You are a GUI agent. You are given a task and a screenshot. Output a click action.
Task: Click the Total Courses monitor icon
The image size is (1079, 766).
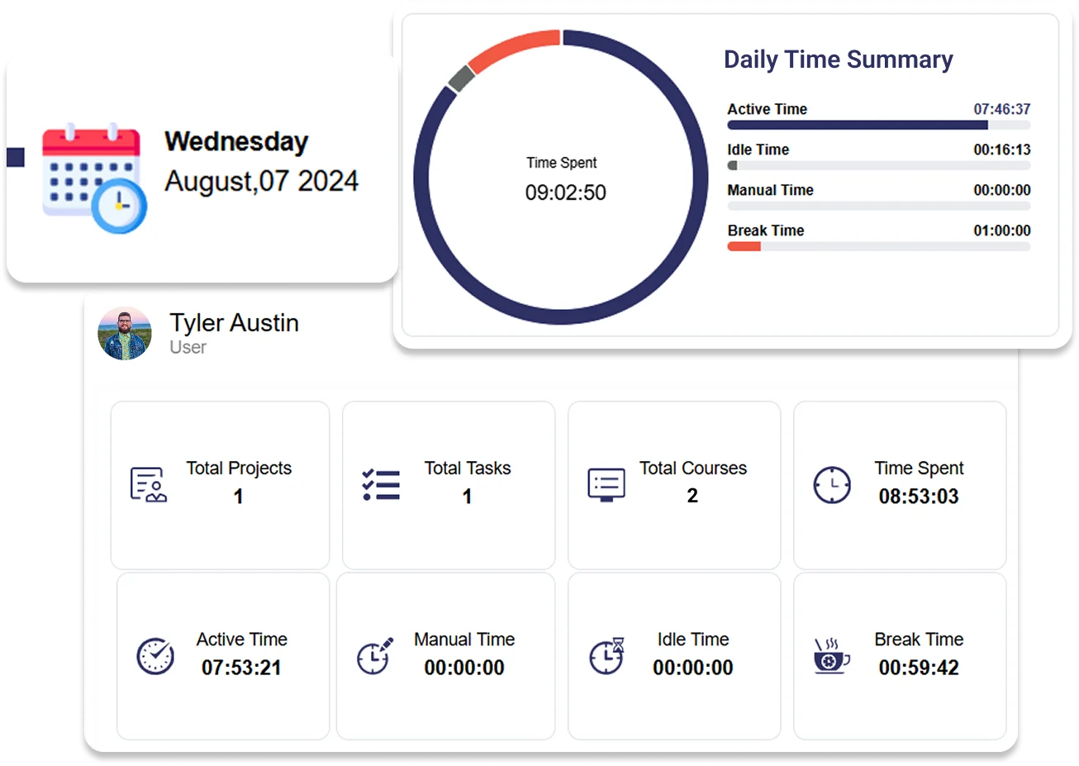[606, 485]
